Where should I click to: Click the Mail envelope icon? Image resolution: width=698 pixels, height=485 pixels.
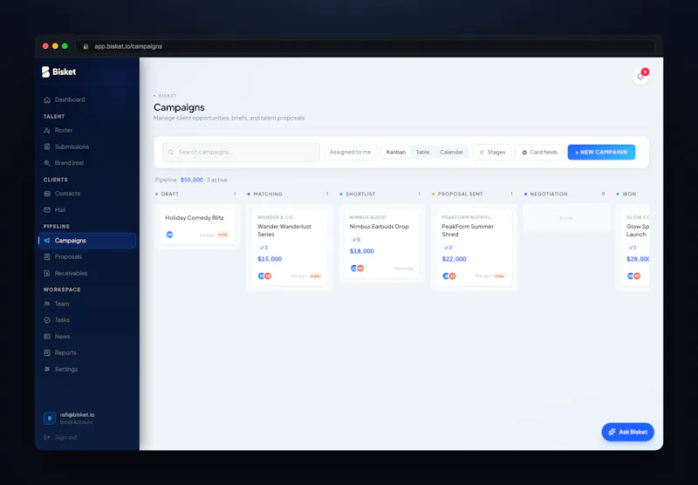pos(47,210)
